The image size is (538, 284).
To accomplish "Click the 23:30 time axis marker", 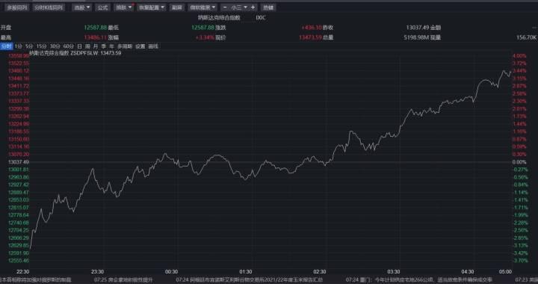I will (x=97, y=271).
